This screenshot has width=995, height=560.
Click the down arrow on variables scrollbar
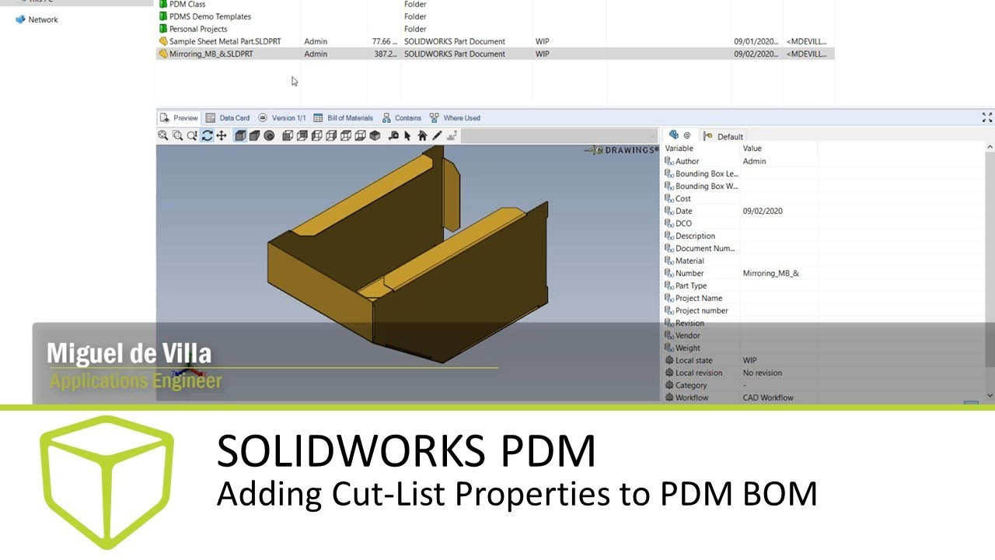point(990,396)
